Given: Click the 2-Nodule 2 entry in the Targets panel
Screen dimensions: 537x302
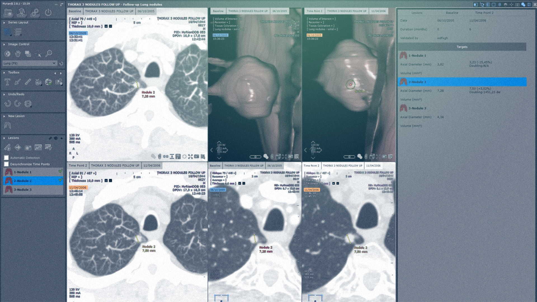Looking at the screenshot, I should (418, 82).
